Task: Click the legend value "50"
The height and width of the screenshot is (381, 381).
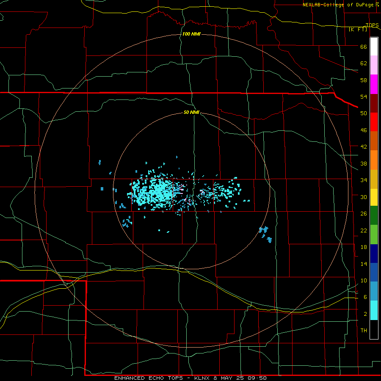Action: coord(364,113)
